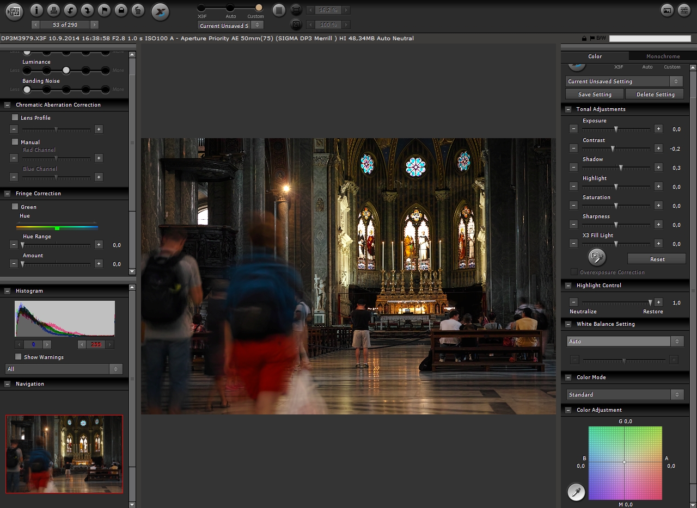This screenshot has width=697, height=508.
Task: Rotate image counterclockwise using the rotate-left icon
Action: click(x=70, y=10)
